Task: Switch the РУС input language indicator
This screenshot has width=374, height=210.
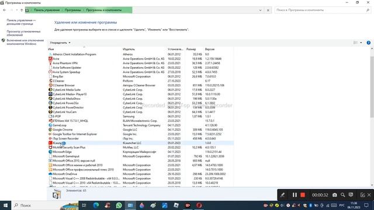Action: (x=342, y=205)
